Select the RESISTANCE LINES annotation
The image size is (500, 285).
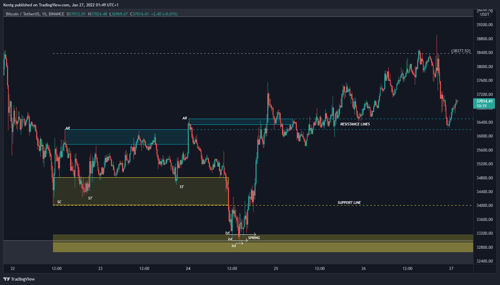[x=355, y=124]
